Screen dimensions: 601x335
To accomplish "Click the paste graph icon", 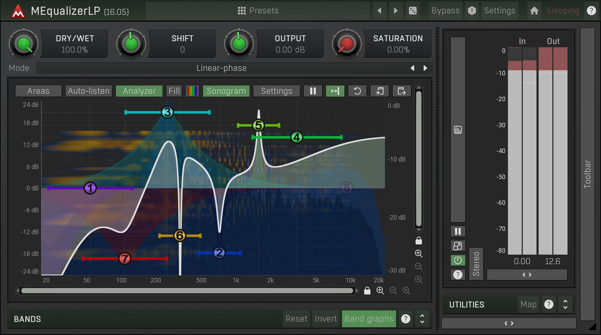I will (x=402, y=91).
